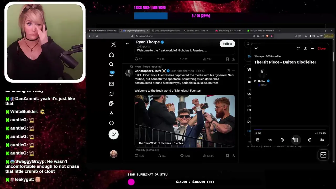Open Brave shields icon in address bar

coord(267,36)
